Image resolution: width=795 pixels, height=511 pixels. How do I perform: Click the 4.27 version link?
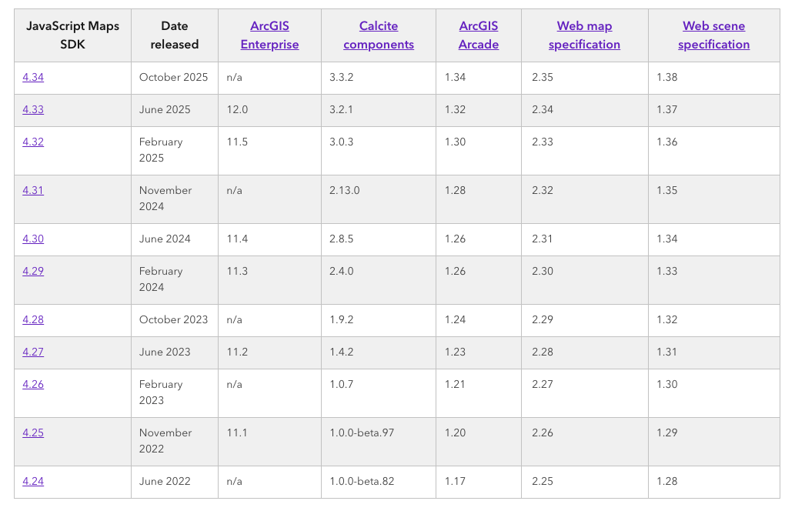pyautogui.click(x=33, y=352)
